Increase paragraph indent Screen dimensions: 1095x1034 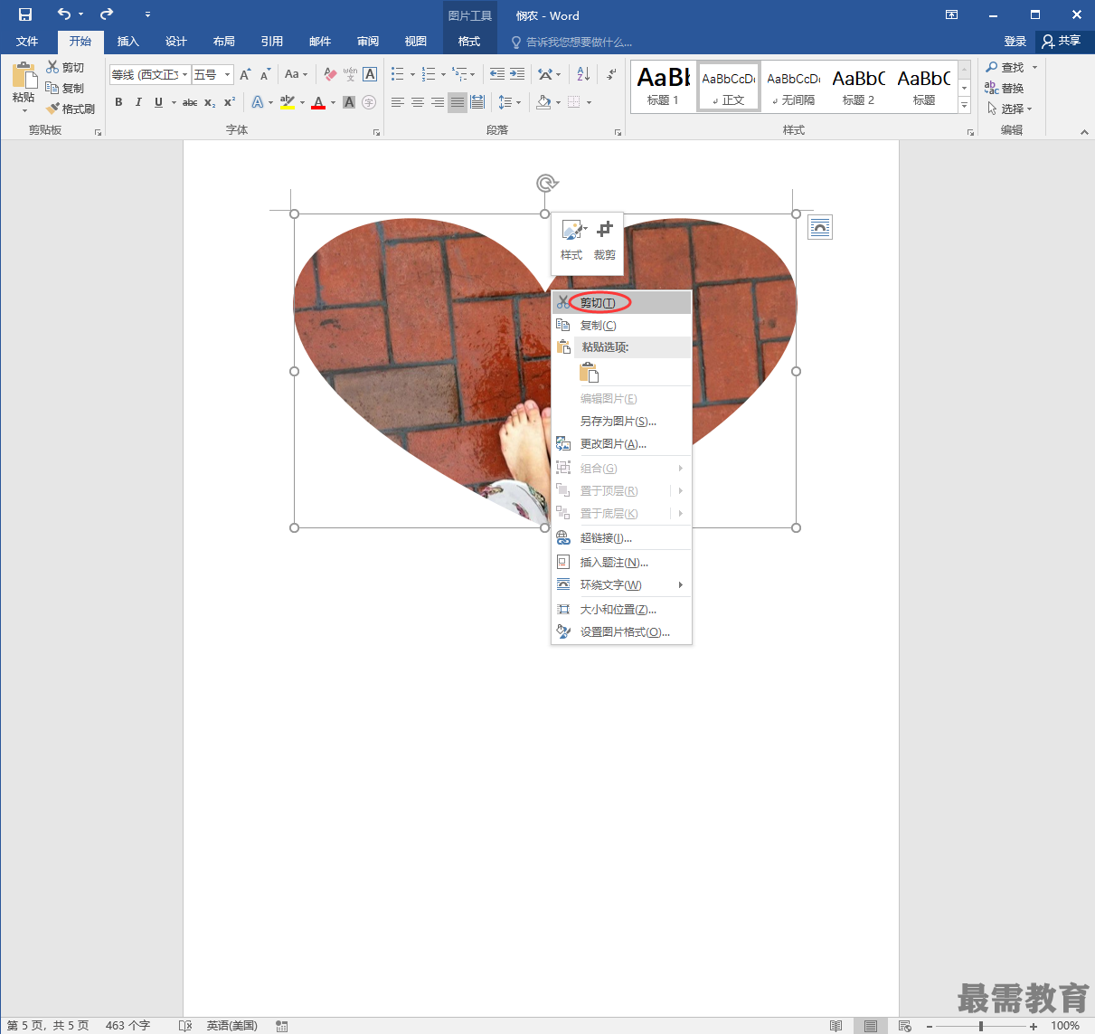pyautogui.click(x=517, y=74)
